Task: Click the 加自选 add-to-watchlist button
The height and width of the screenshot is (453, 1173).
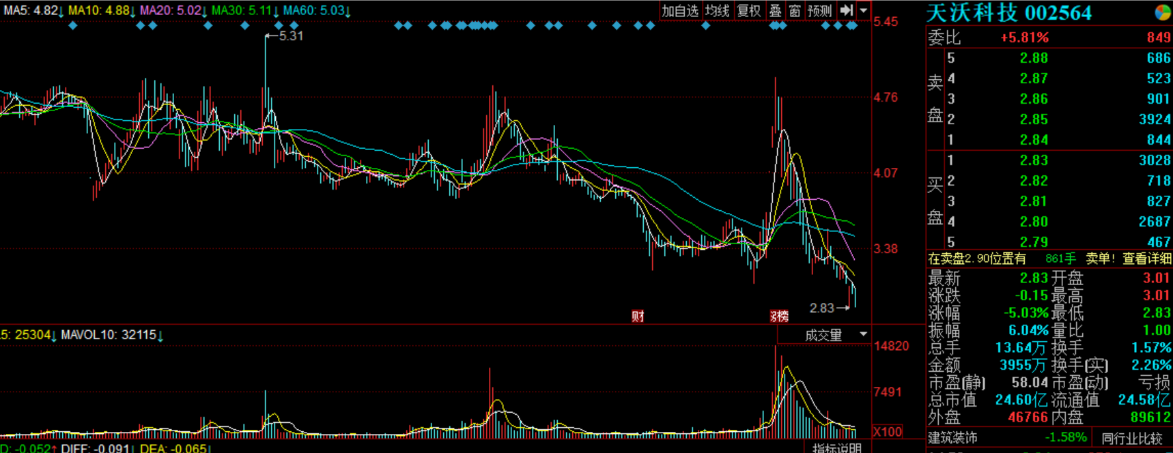Action: click(680, 11)
